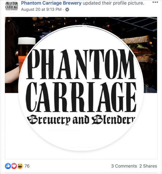Click the dark barrel room cover background
This screenshot has width=162, height=174.
[81, 21]
